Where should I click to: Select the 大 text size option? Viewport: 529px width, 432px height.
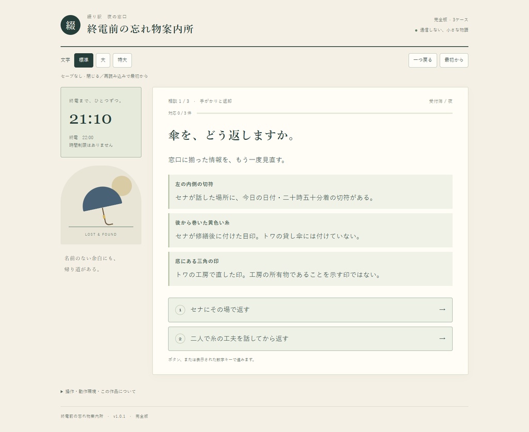click(x=103, y=60)
